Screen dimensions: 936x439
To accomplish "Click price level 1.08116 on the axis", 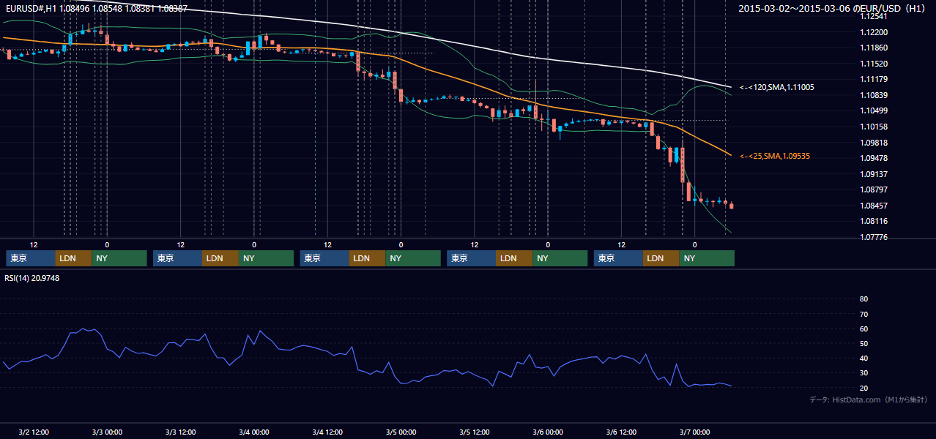I will pyautogui.click(x=874, y=221).
